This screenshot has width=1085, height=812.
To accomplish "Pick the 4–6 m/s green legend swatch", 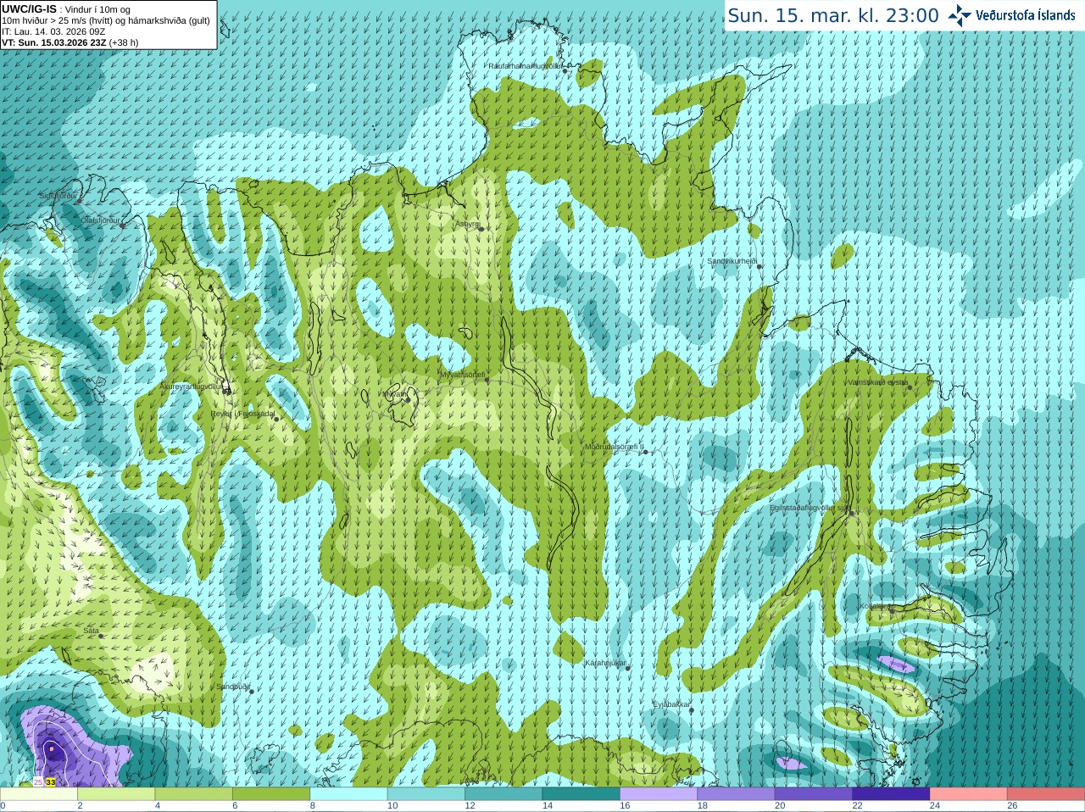I will 194,794.
